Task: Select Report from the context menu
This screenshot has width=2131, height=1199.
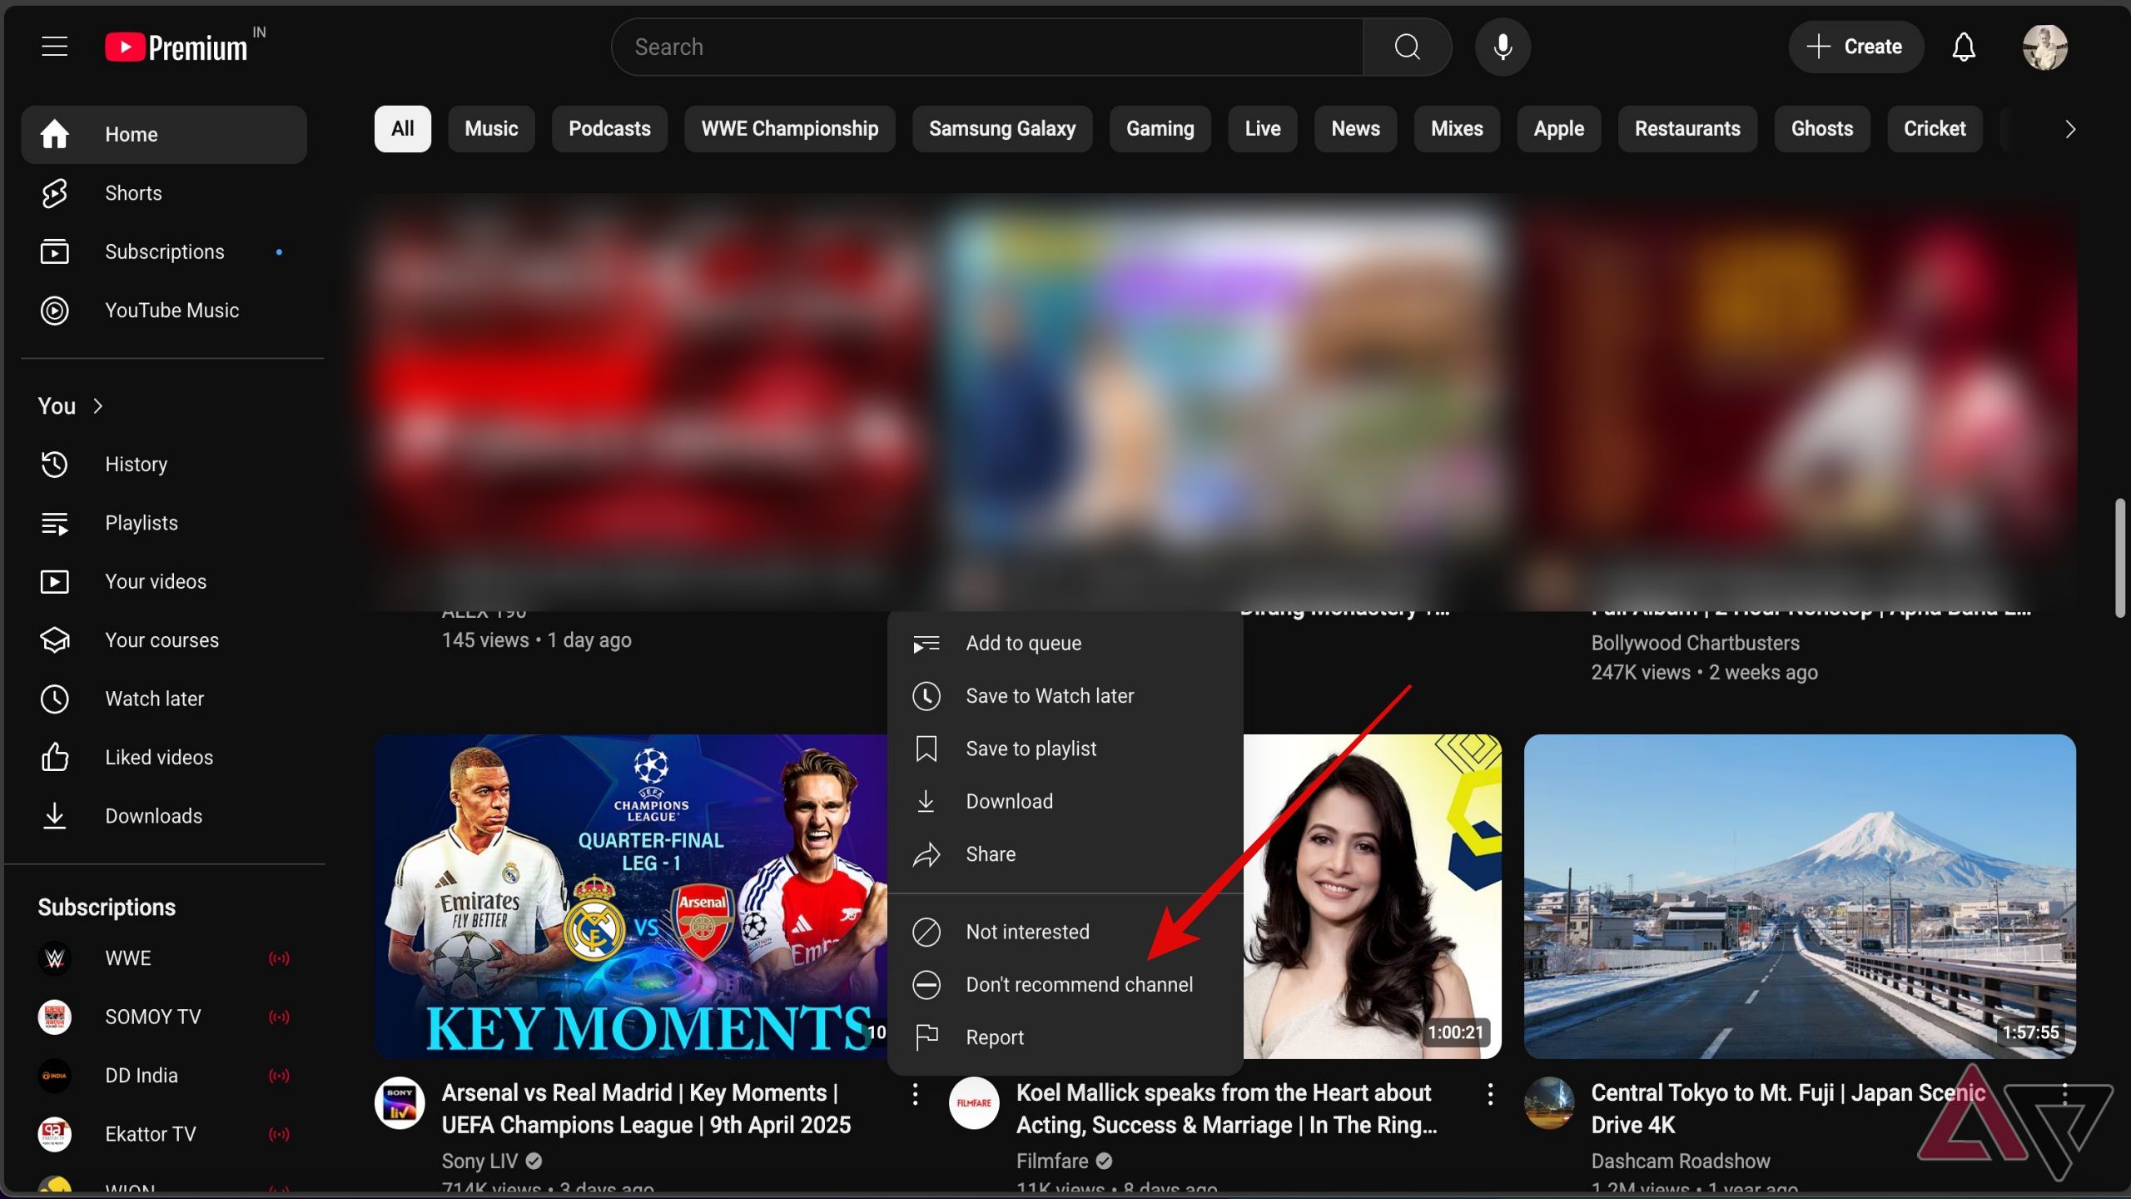Action: pyautogui.click(x=1065, y=1037)
